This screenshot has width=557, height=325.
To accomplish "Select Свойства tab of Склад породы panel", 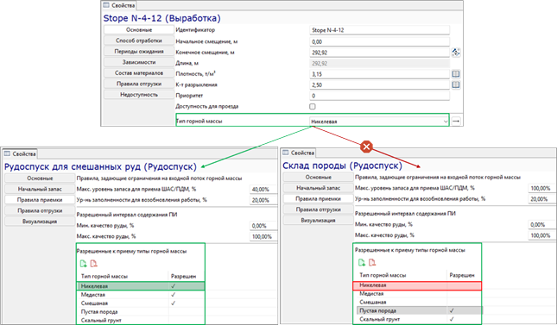I will tap(299, 153).
